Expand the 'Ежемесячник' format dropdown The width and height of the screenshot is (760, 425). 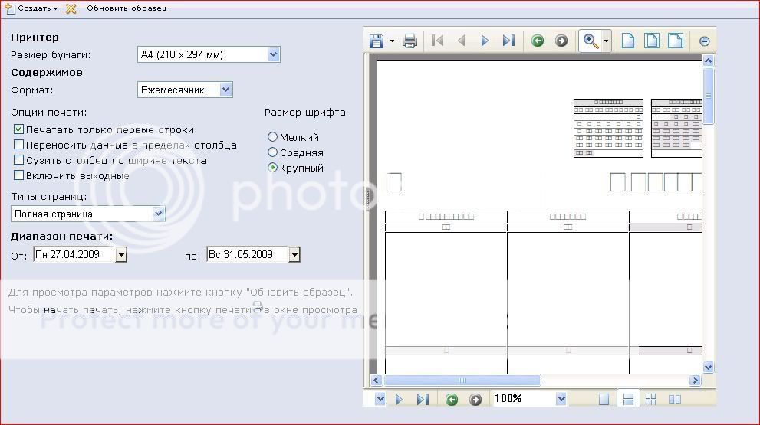225,90
